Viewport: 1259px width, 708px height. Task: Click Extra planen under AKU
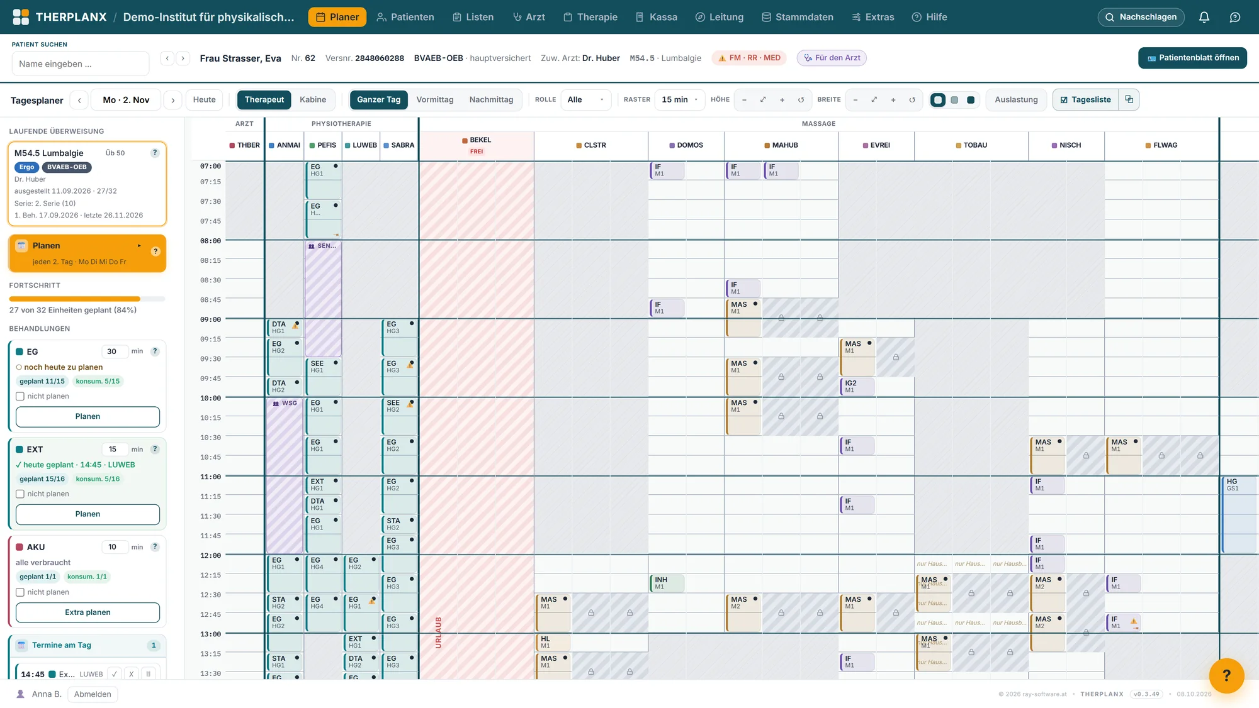(x=88, y=612)
